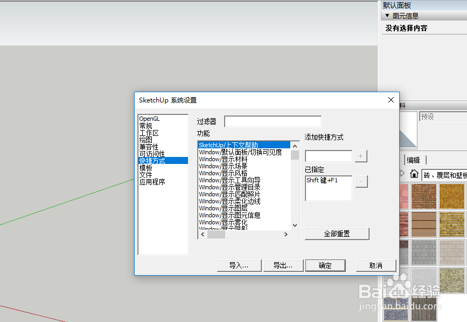The width and height of the screenshot is (467, 322).
Task: Select the beige tile material swatch
Action: pyautogui.click(x=452, y=252)
